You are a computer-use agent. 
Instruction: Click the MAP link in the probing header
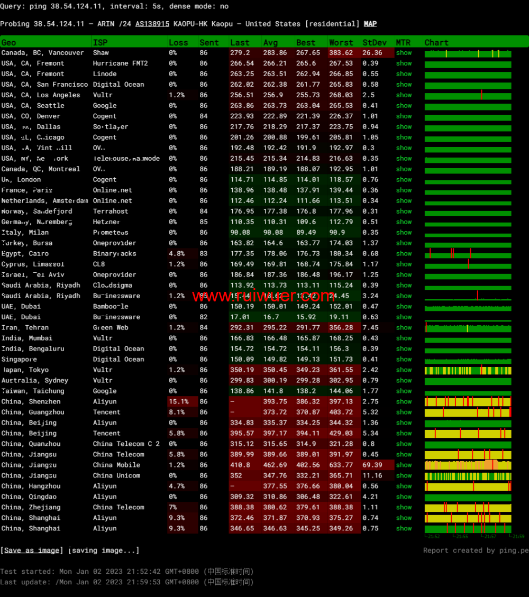coord(370,24)
